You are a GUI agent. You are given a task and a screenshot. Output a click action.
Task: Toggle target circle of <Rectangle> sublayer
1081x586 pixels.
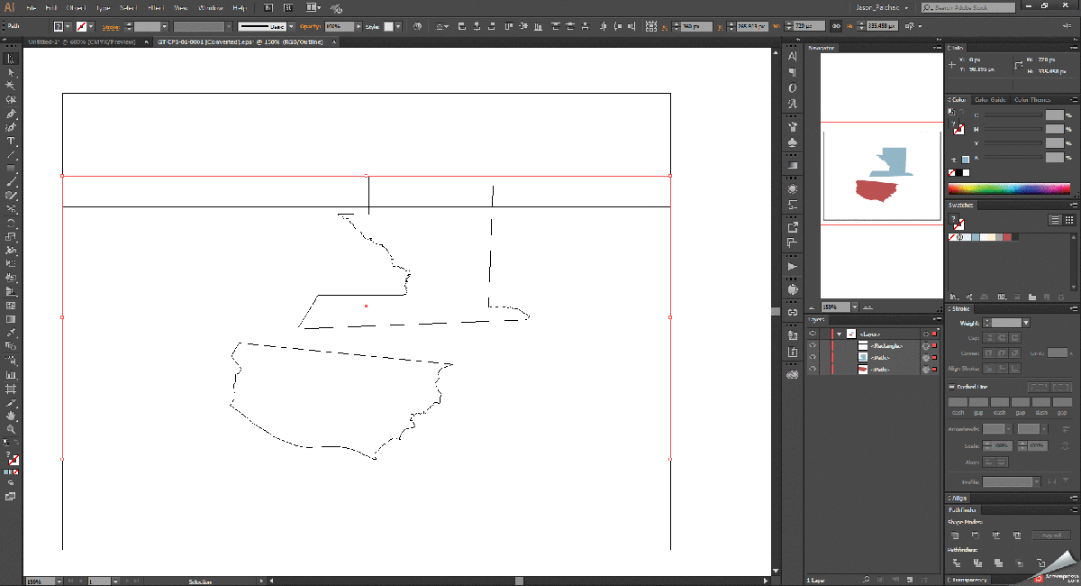[x=925, y=345]
